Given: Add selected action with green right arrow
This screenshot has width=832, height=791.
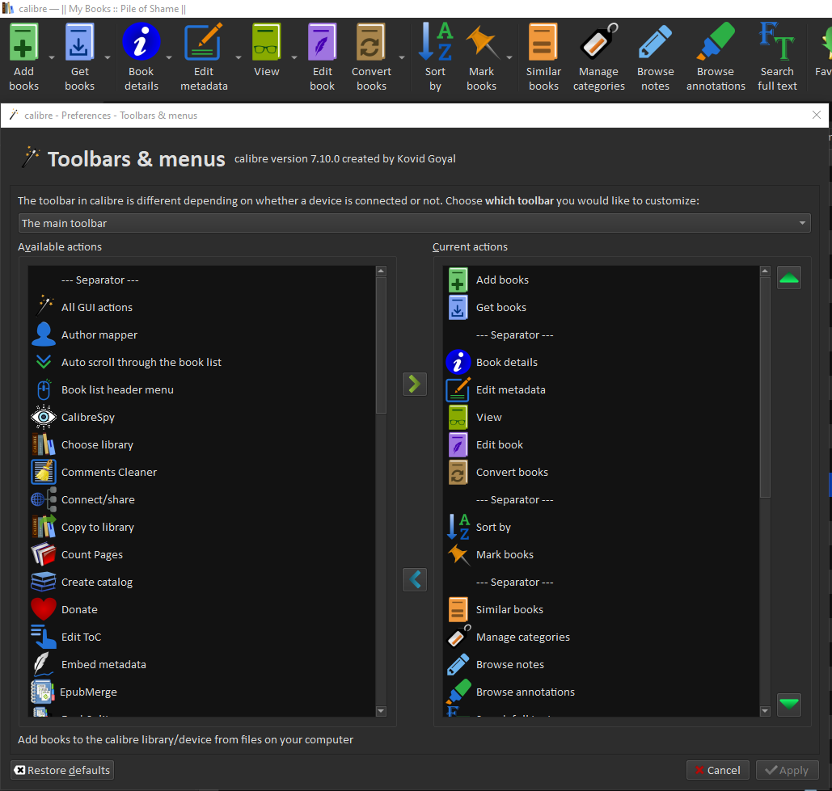Looking at the screenshot, I should tap(415, 384).
